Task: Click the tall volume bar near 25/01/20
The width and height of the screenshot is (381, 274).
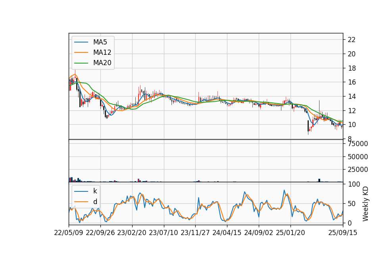Action: [319, 180]
